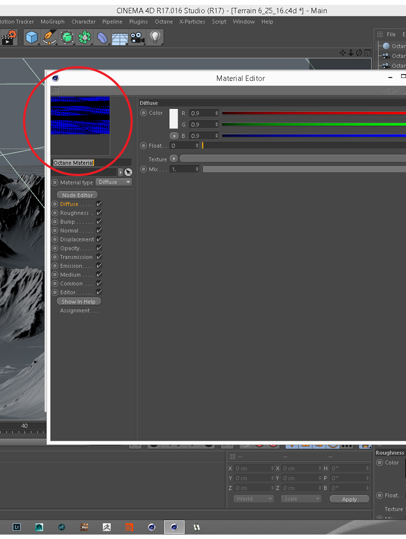Open the Pipeline menu
This screenshot has width=406, height=539.
(x=112, y=22)
